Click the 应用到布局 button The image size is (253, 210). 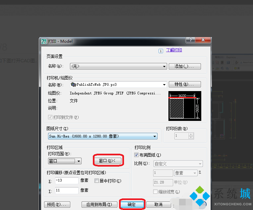pos(99,204)
